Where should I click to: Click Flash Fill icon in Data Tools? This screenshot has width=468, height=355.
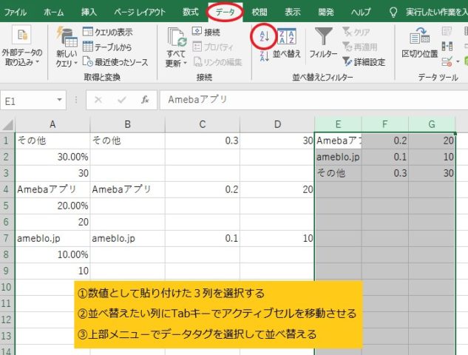[447, 31]
